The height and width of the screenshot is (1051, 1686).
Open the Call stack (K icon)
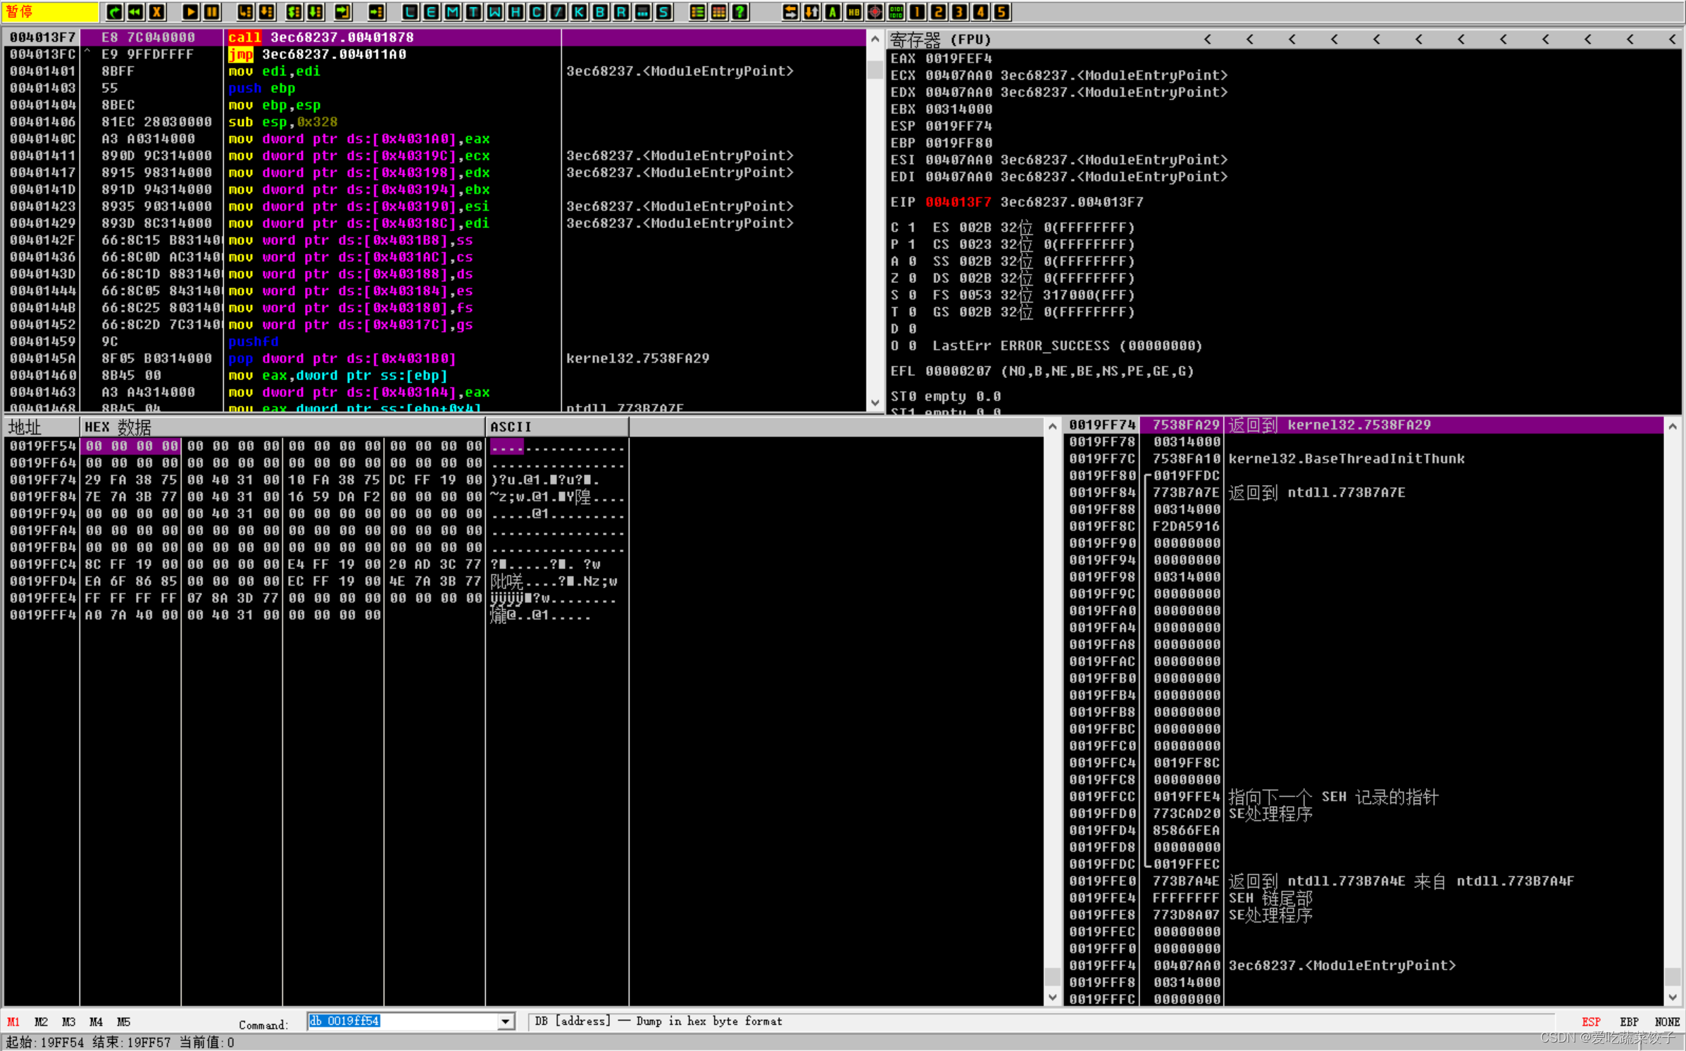[580, 11]
